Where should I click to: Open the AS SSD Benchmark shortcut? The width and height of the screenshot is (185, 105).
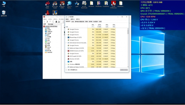(x=84, y=5)
